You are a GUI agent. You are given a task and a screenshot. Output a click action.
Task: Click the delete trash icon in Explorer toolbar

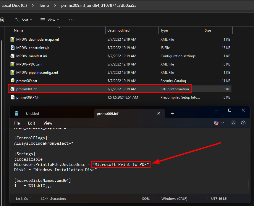pyautogui.click(x=2, y=20)
